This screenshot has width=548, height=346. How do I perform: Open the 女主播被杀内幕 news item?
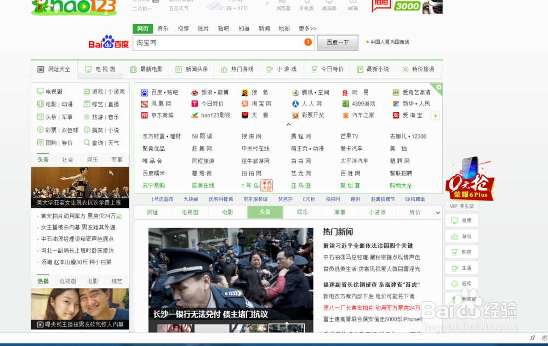(78, 228)
